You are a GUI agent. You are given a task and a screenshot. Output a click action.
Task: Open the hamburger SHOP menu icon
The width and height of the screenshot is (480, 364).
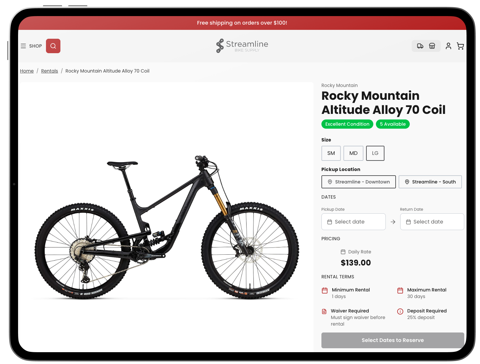click(x=23, y=46)
